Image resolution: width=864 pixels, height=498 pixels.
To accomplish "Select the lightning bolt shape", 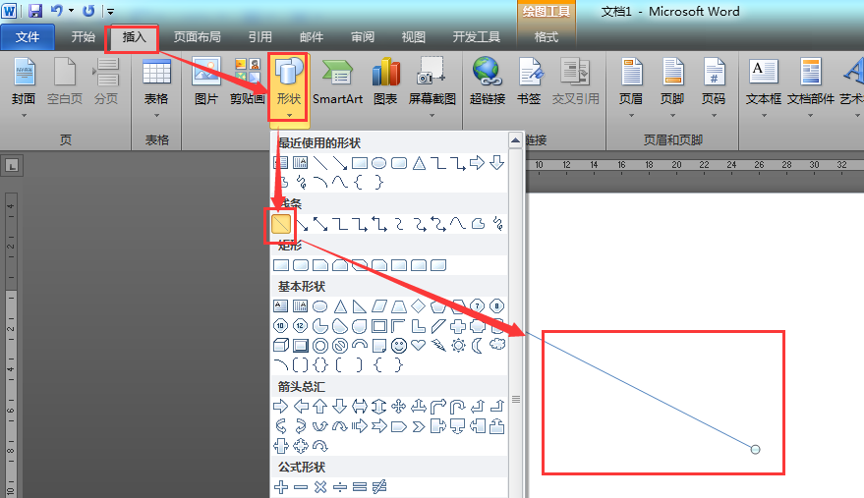I will coord(438,346).
